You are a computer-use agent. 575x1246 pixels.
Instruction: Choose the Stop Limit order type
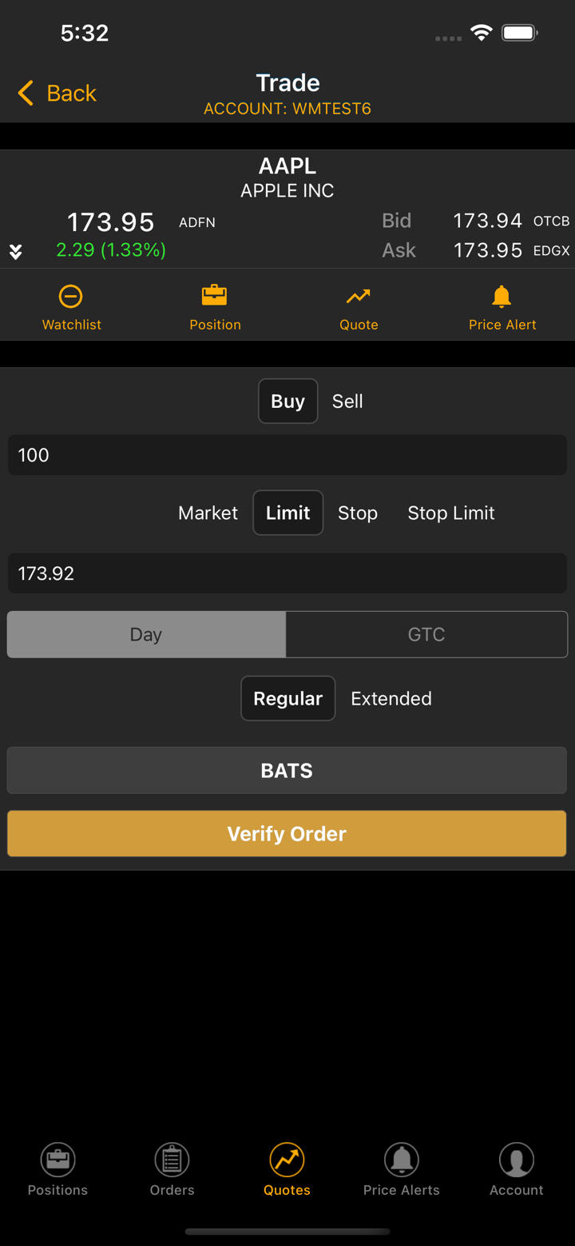(x=451, y=513)
